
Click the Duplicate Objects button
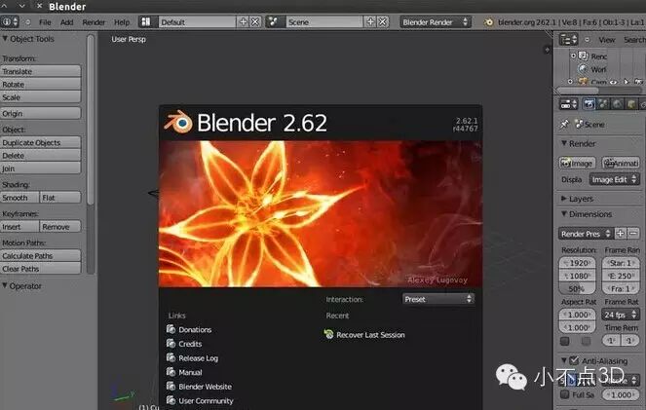(x=40, y=142)
